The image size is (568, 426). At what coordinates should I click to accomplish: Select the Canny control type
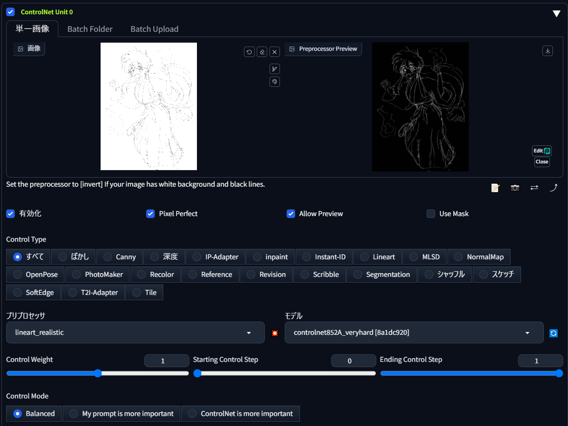pyautogui.click(x=120, y=256)
